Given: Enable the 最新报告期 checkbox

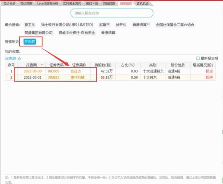Looking at the screenshot, I should pyautogui.click(x=198, y=58).
